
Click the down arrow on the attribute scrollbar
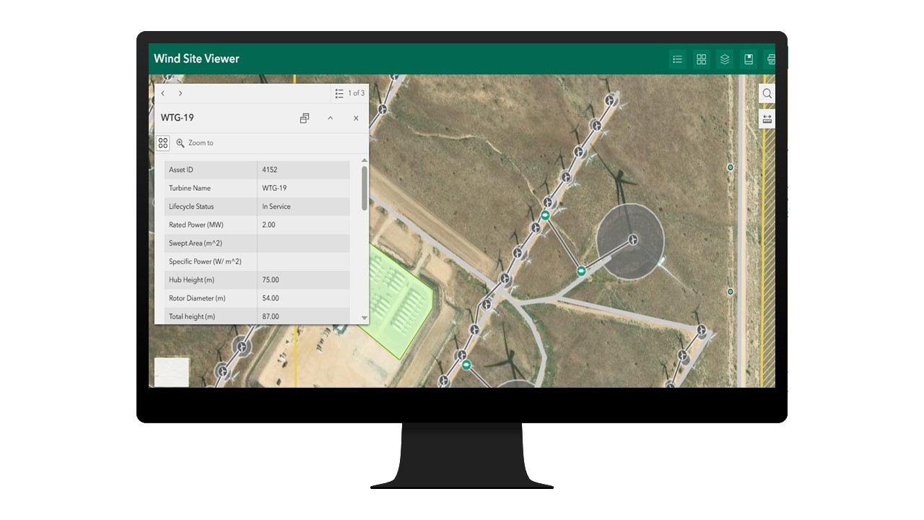click(x=364, y=318)
